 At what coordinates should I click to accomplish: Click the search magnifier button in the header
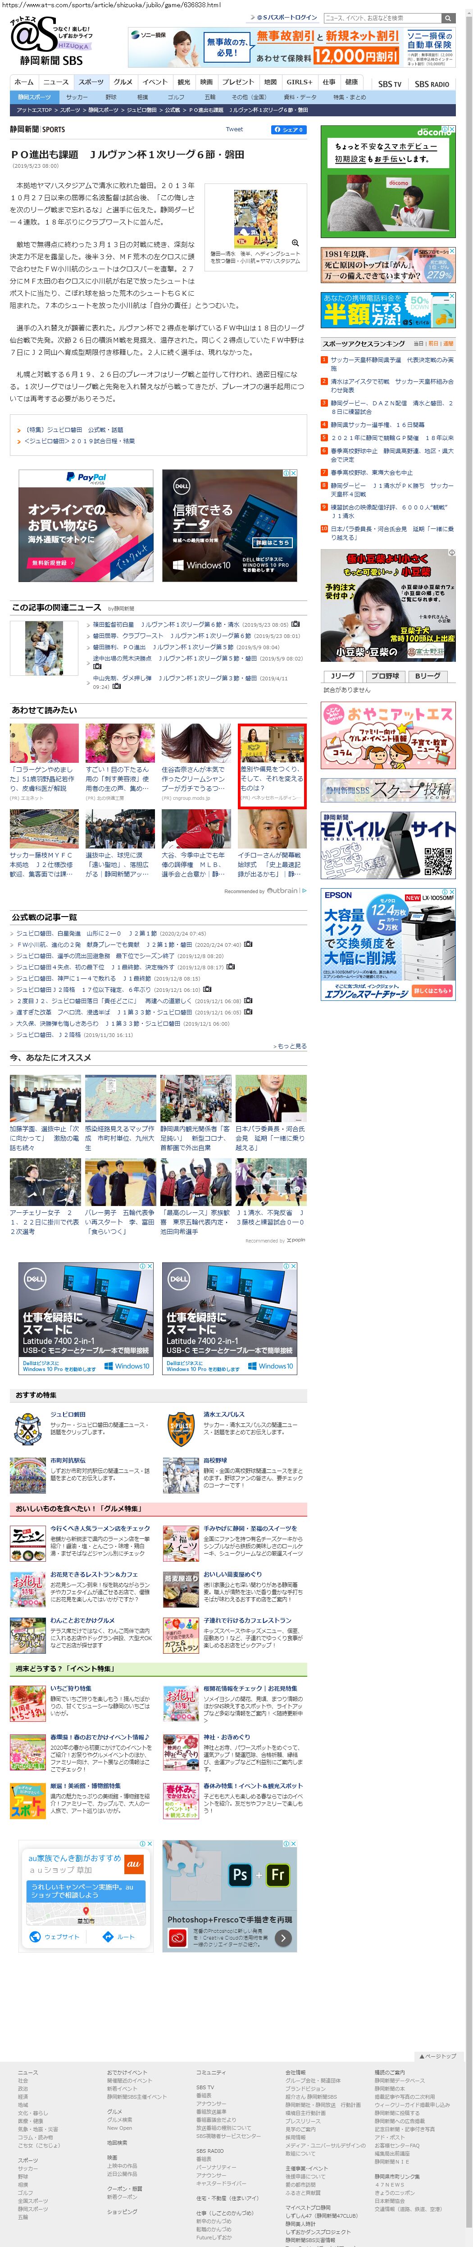tap(447, 18)
